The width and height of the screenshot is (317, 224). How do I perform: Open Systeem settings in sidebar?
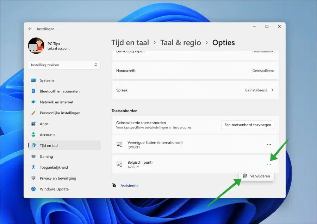(64, 80)
